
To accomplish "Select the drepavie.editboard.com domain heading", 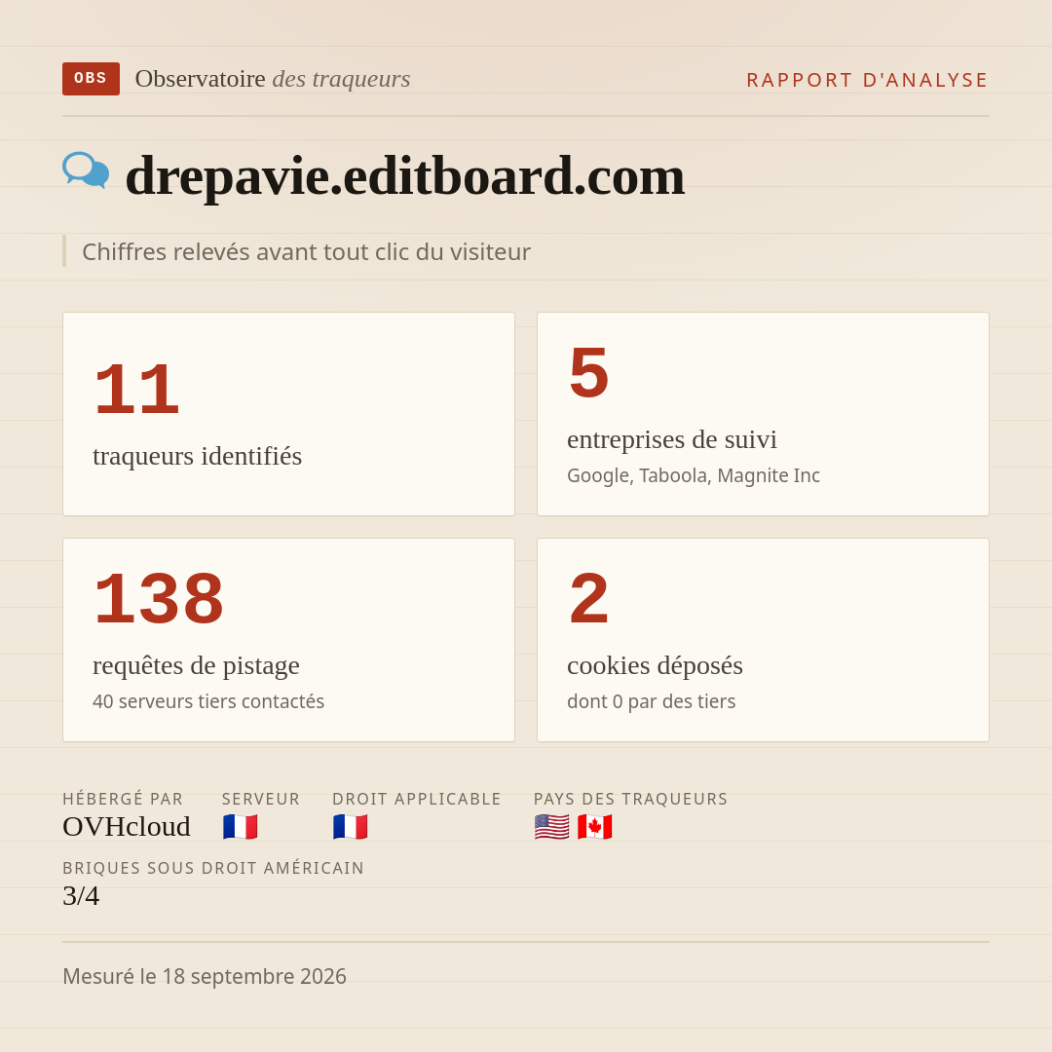I will point(405,175).
